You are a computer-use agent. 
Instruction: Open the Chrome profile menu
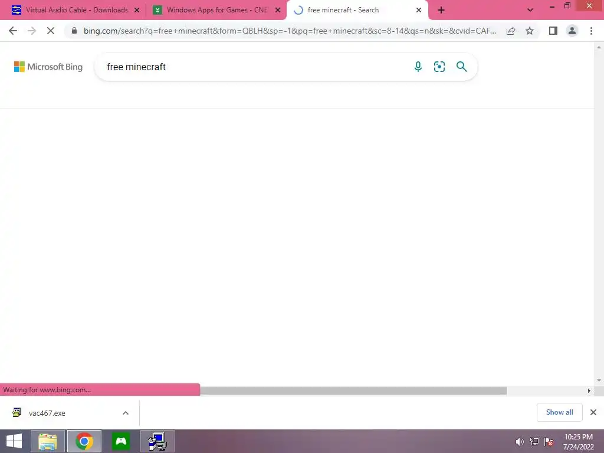coord(572,31)
